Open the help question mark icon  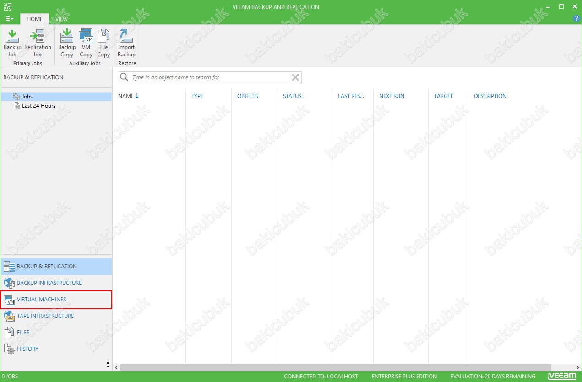tap(577, 19)
